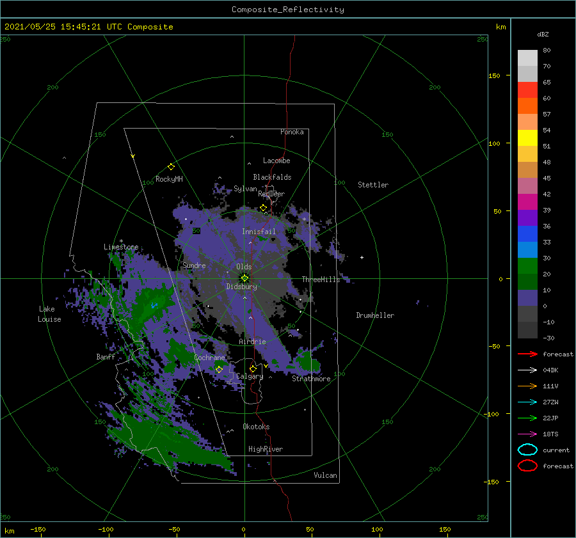
Task: Click the Ponoka label
Action: [292, 132]
